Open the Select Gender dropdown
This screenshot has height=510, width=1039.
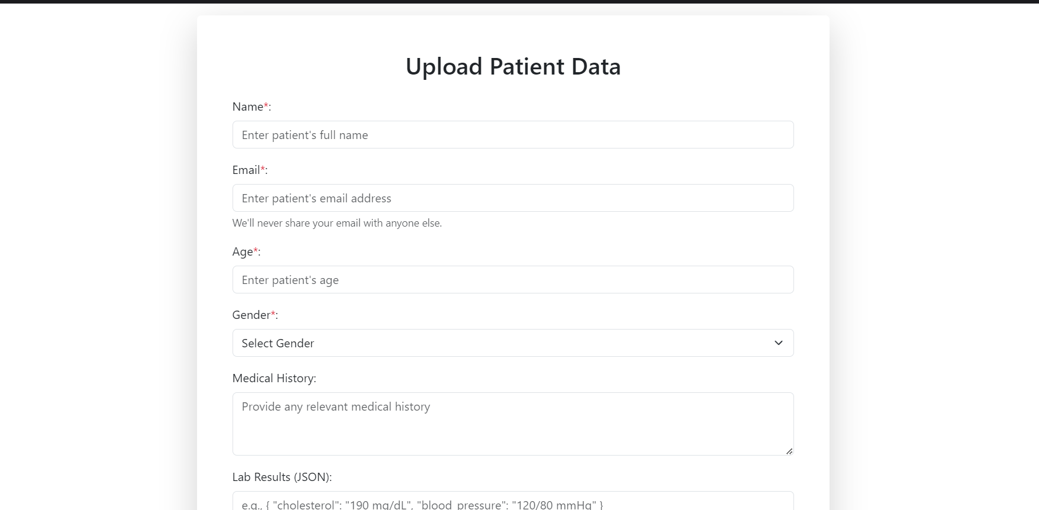[513, 343]
